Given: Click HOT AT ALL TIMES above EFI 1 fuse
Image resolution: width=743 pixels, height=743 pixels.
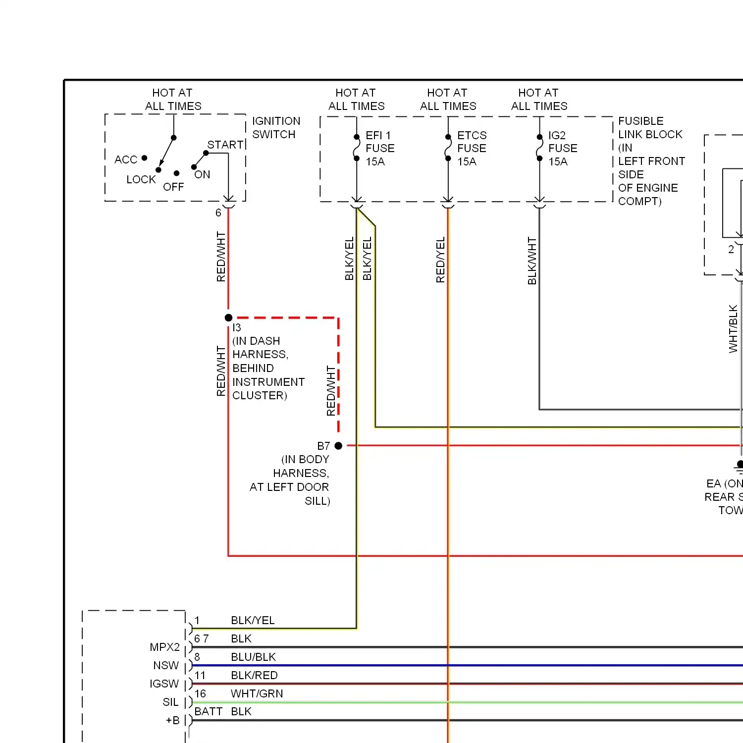Looking at the screenshot, I should pyautogui.click(x=356, y=99).
